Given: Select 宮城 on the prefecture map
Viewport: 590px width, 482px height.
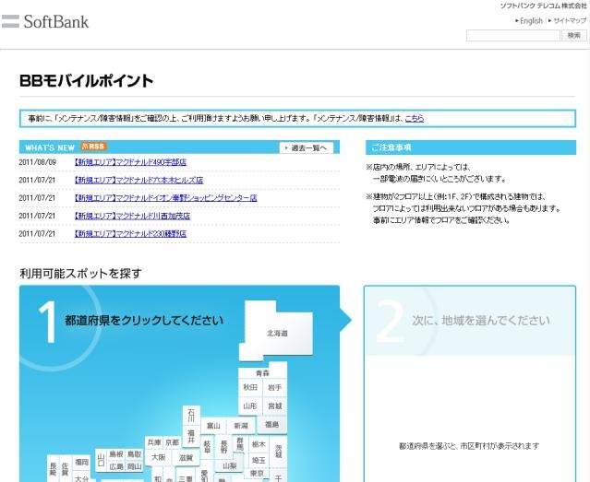Looking at the screenshot, I should [275, 406].
